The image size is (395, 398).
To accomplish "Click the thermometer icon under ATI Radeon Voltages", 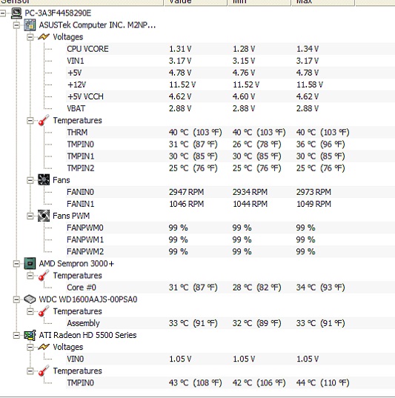I will (44, 371).
